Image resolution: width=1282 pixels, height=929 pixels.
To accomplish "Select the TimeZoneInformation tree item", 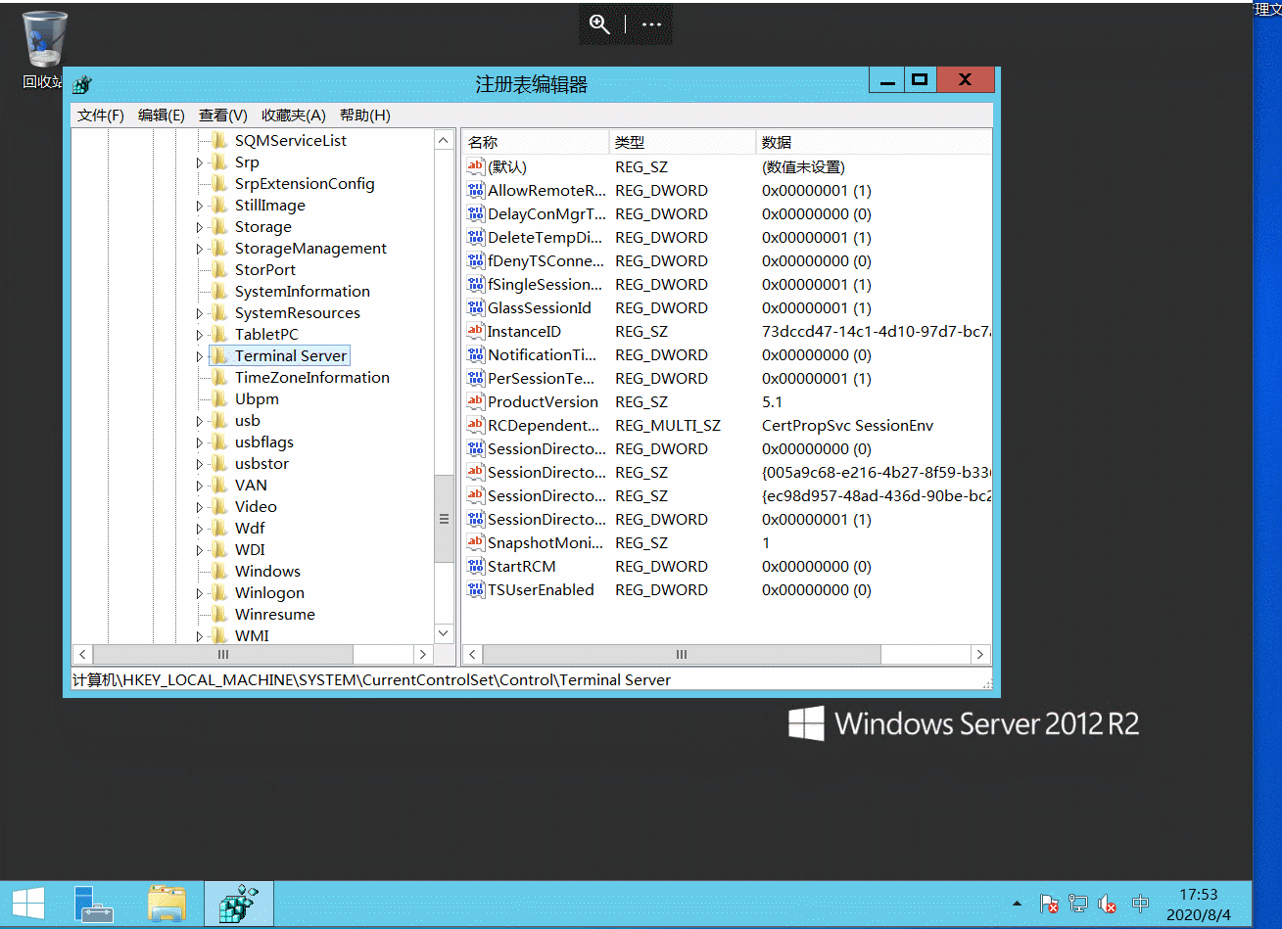I will point(311,378).
